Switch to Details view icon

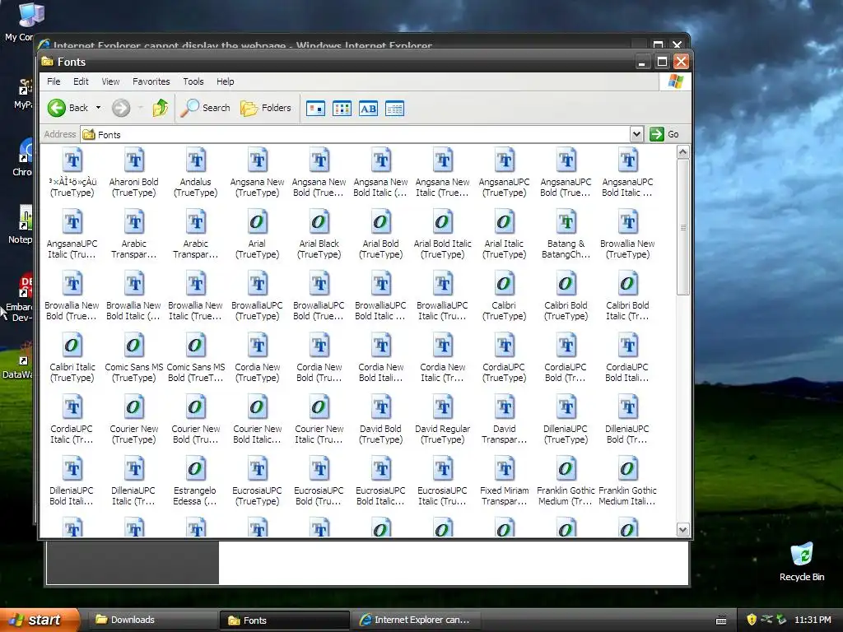[x=394, y=109]
